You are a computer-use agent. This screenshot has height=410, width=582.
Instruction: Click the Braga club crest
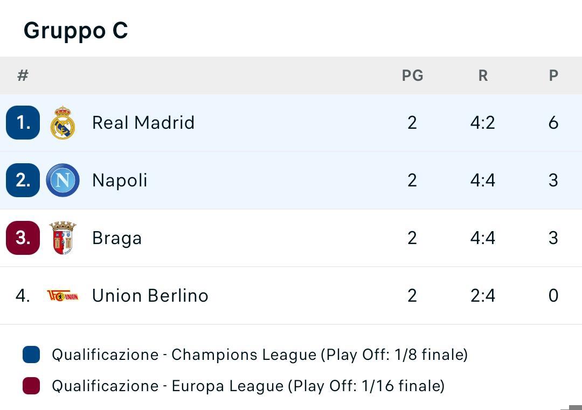point(63,238)
